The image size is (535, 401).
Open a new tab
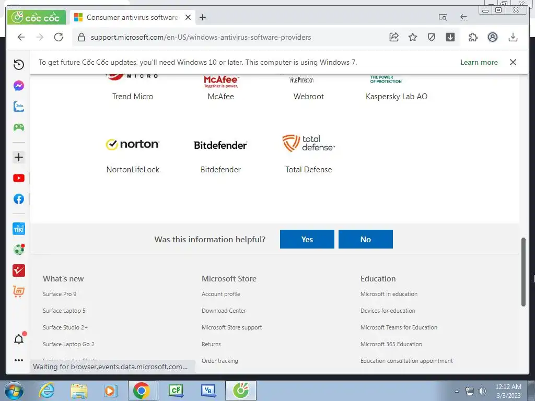tap(203, 17)
